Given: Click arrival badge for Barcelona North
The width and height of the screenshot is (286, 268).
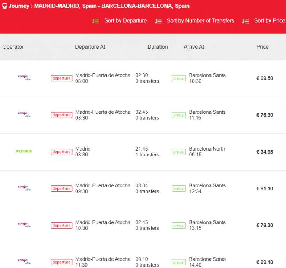Looking at the screenshot, I should (179, 152).
